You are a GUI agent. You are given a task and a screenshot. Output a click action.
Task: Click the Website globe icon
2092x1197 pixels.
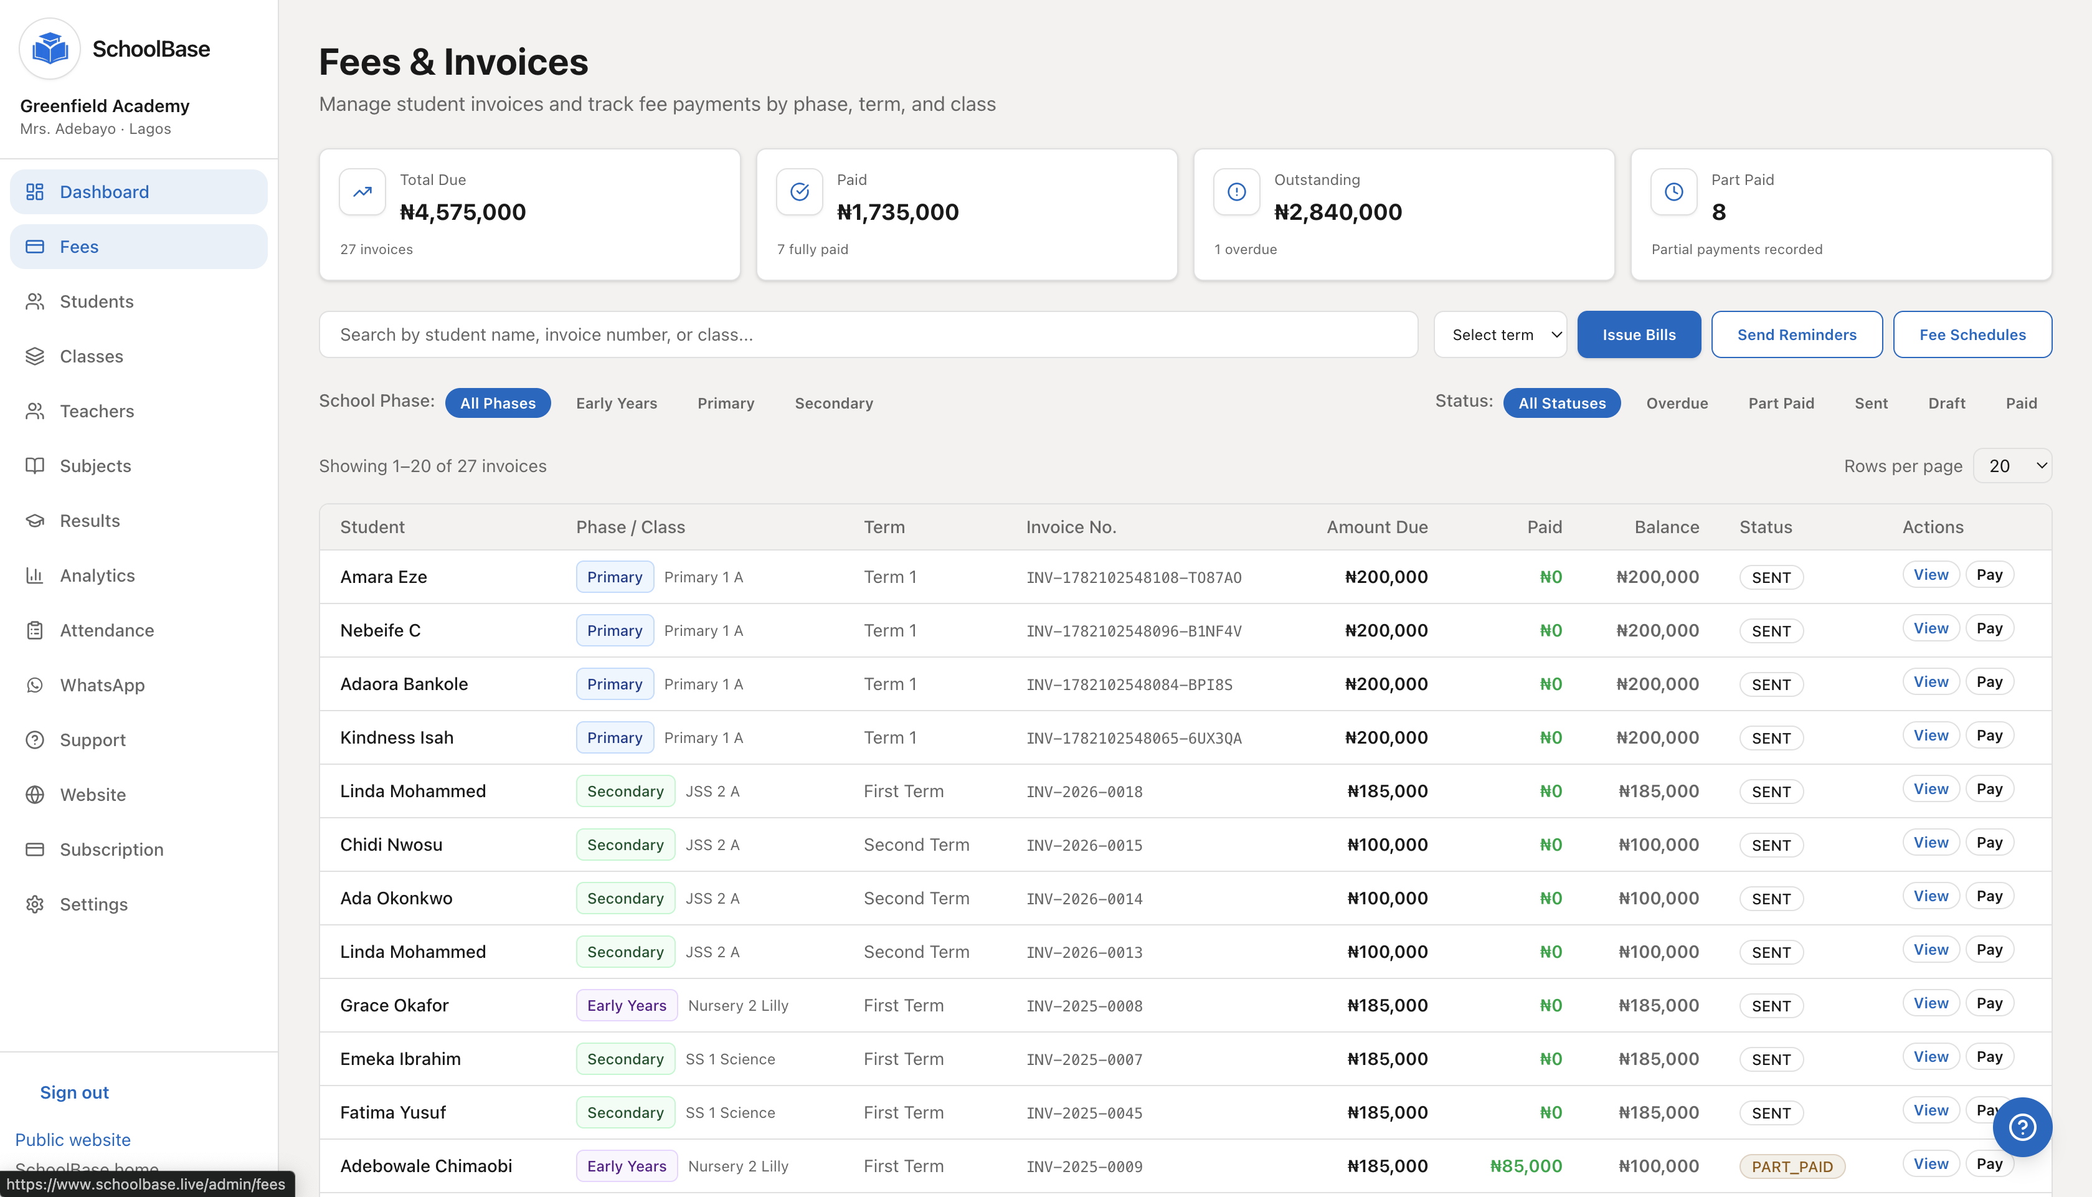pyautogui.click(x=34, y=795)
